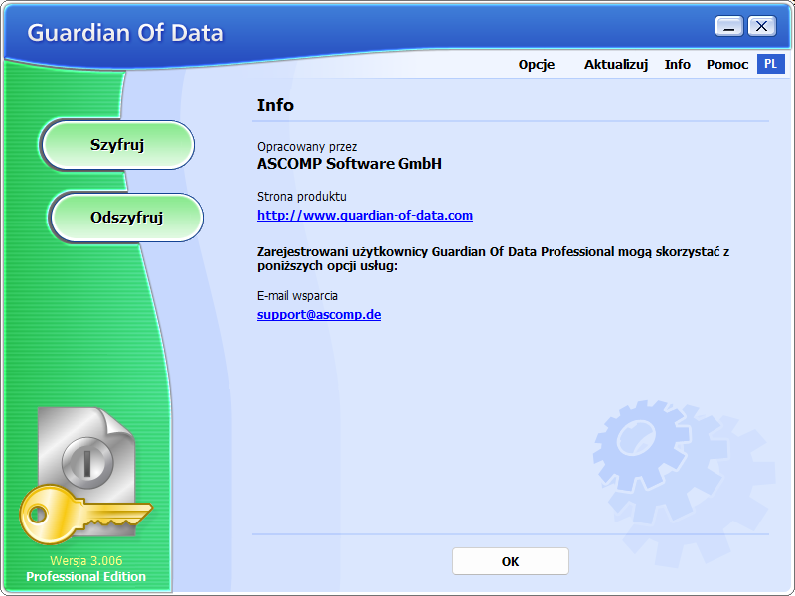Click the Info heading
795x596 pixels.
pyautogui.click(x=275, y=105)
